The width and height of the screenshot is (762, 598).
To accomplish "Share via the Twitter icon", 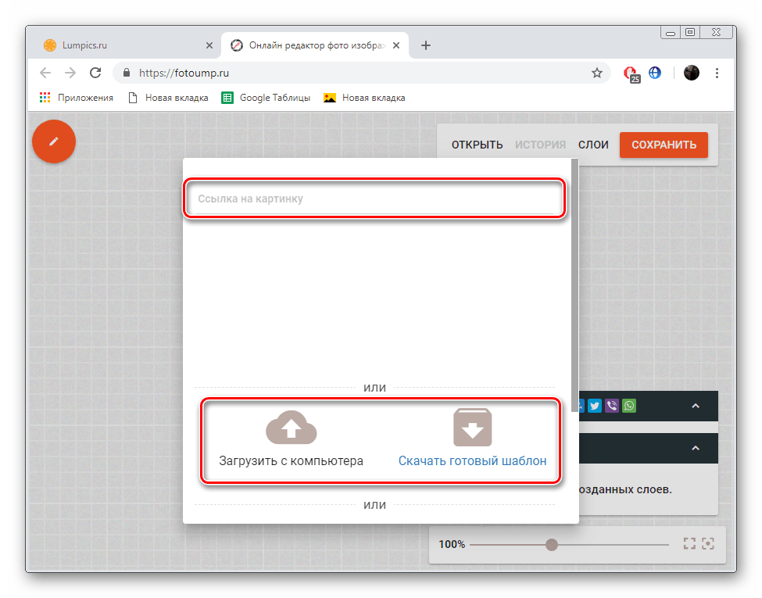I will pos(595,406).
